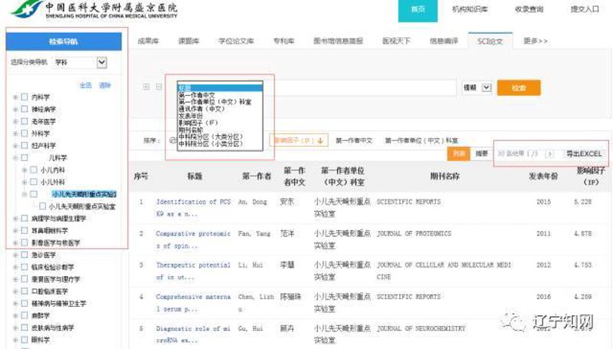Switch to the 课题库 tab
The image size is (613, 349).
point(188,41)
